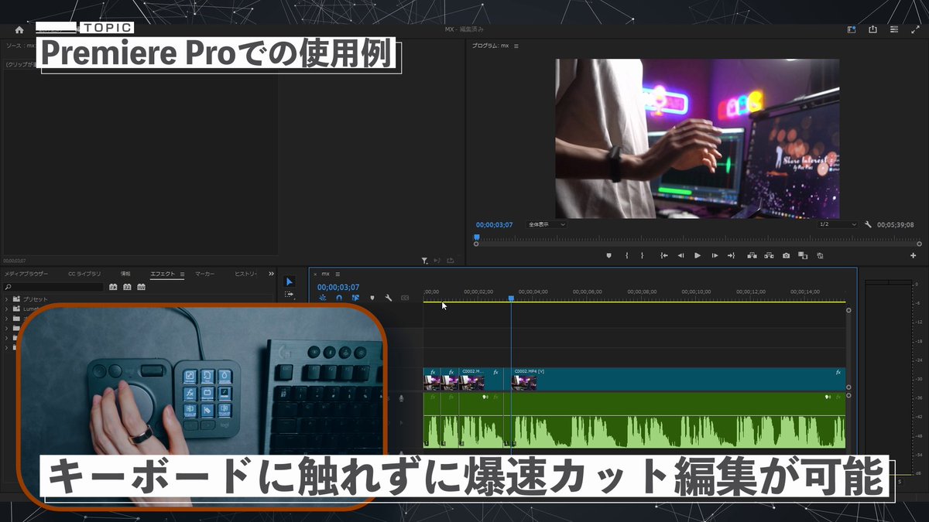Click the Lift button icon
This screenshot has width=929, height=522.
coord(752,255)
